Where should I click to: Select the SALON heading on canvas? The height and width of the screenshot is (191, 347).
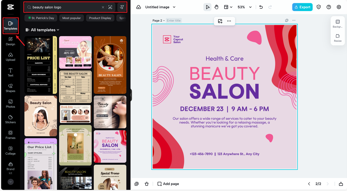pyautogui.click(x=224, y=91)
